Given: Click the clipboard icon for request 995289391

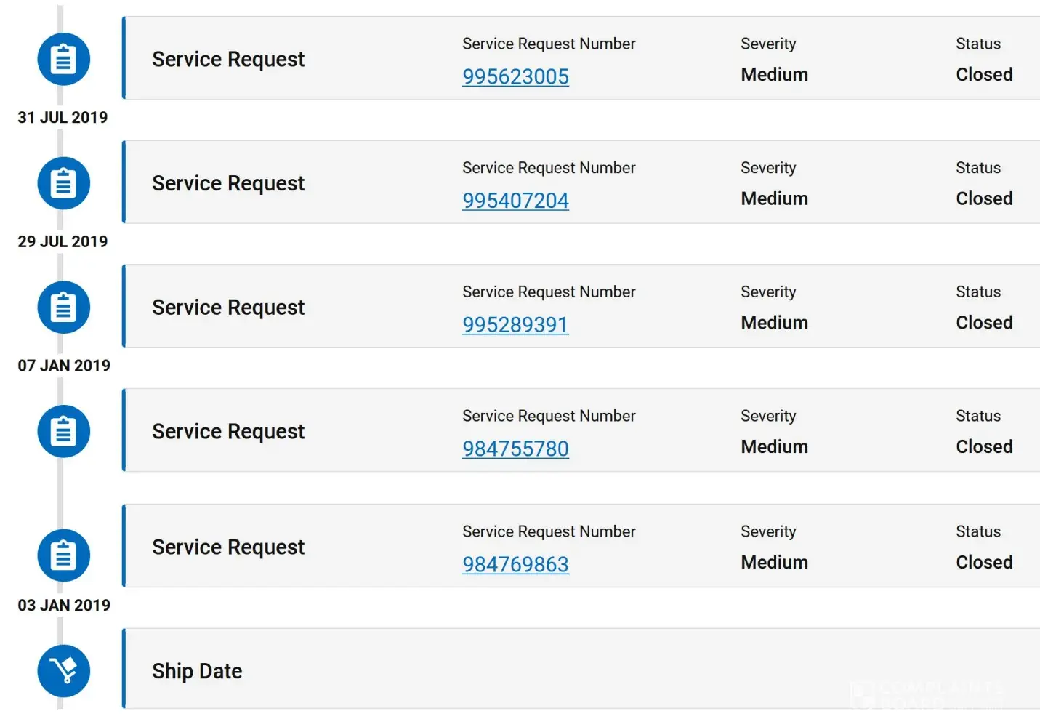Looking at the screenshot, I should click(64, 308).
